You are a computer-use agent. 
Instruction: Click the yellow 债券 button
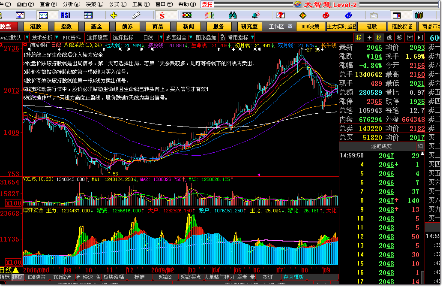127,27
